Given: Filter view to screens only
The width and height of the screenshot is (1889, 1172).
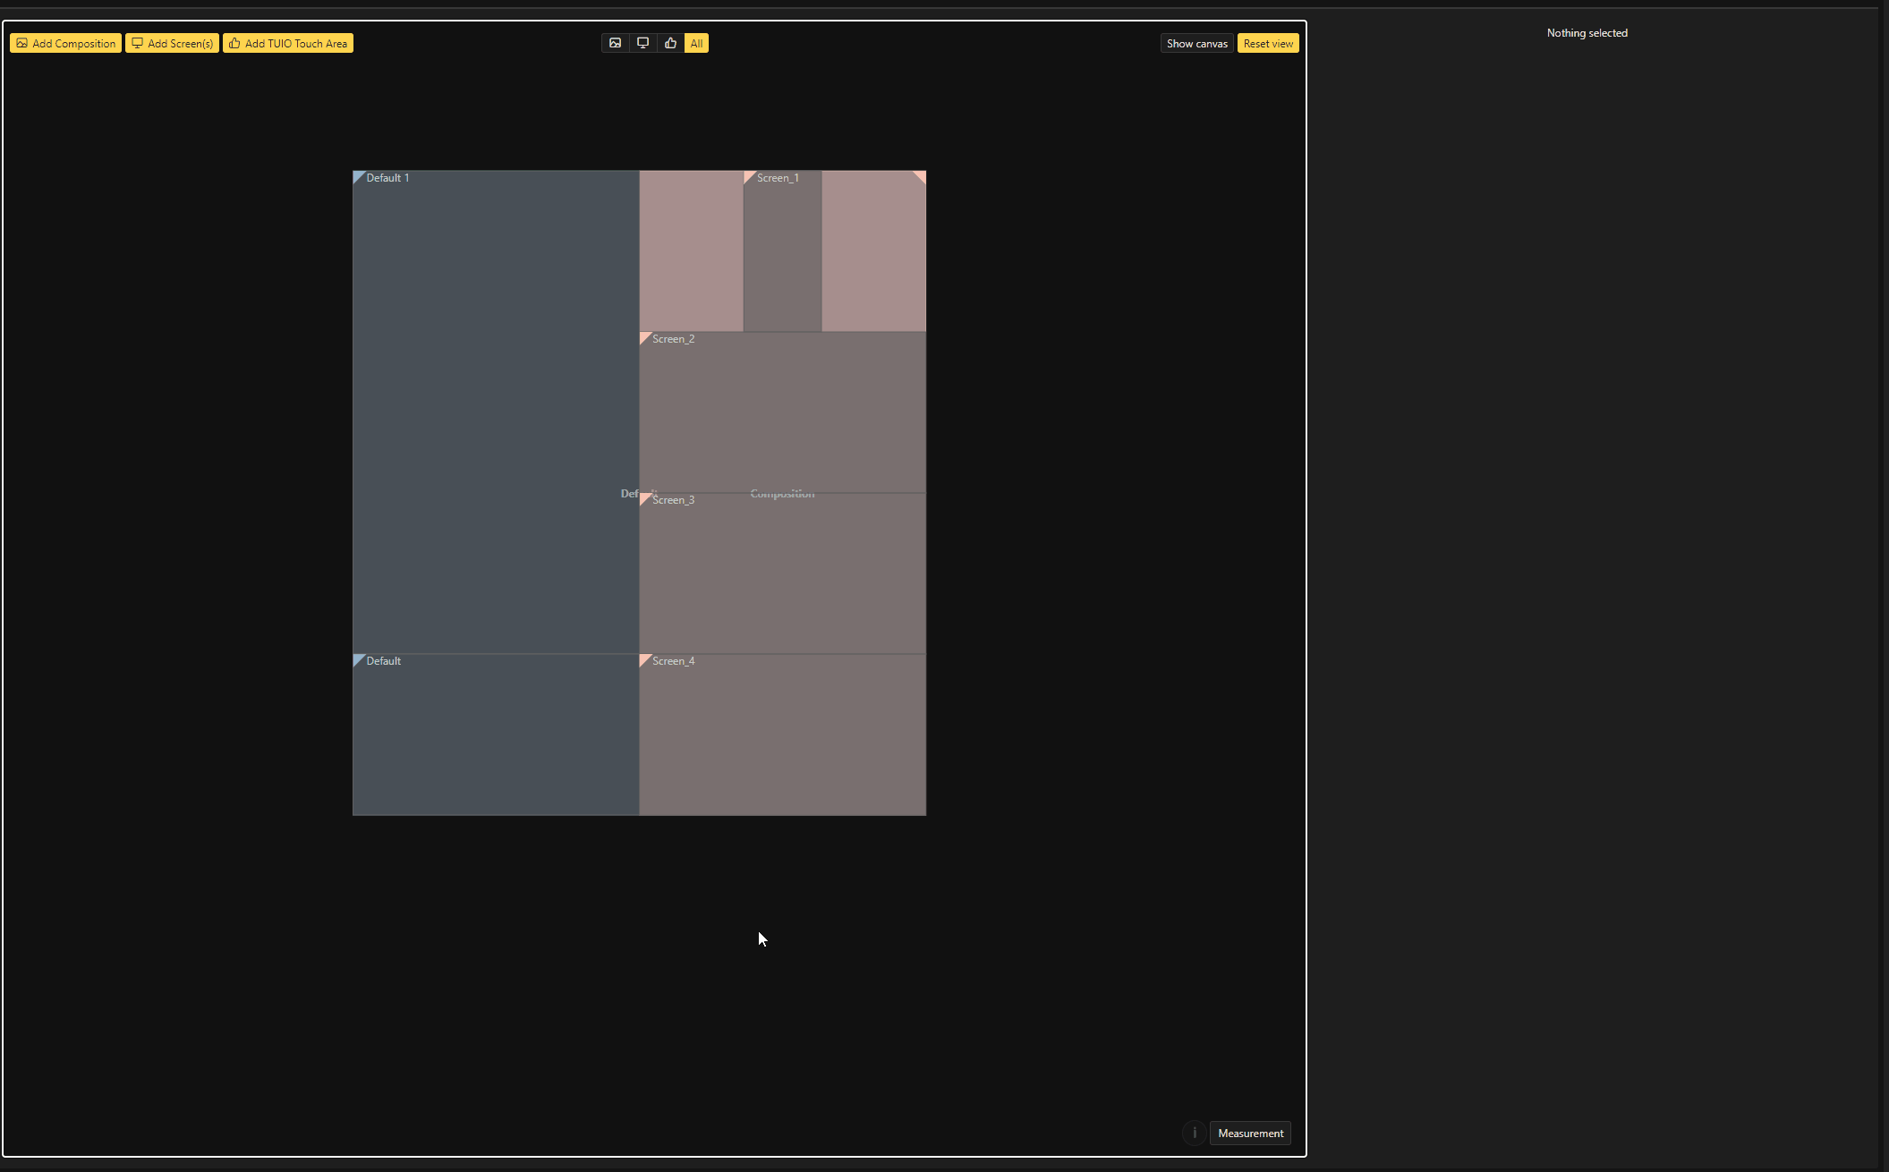Looking at the screenshot, I should point(642,43).
